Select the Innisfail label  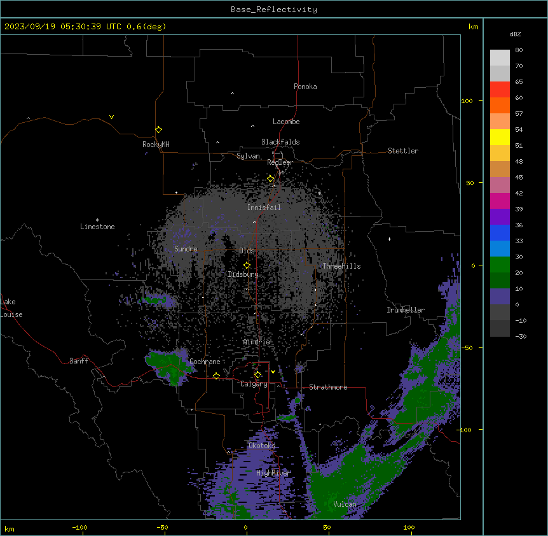click(x=264, y=208)
